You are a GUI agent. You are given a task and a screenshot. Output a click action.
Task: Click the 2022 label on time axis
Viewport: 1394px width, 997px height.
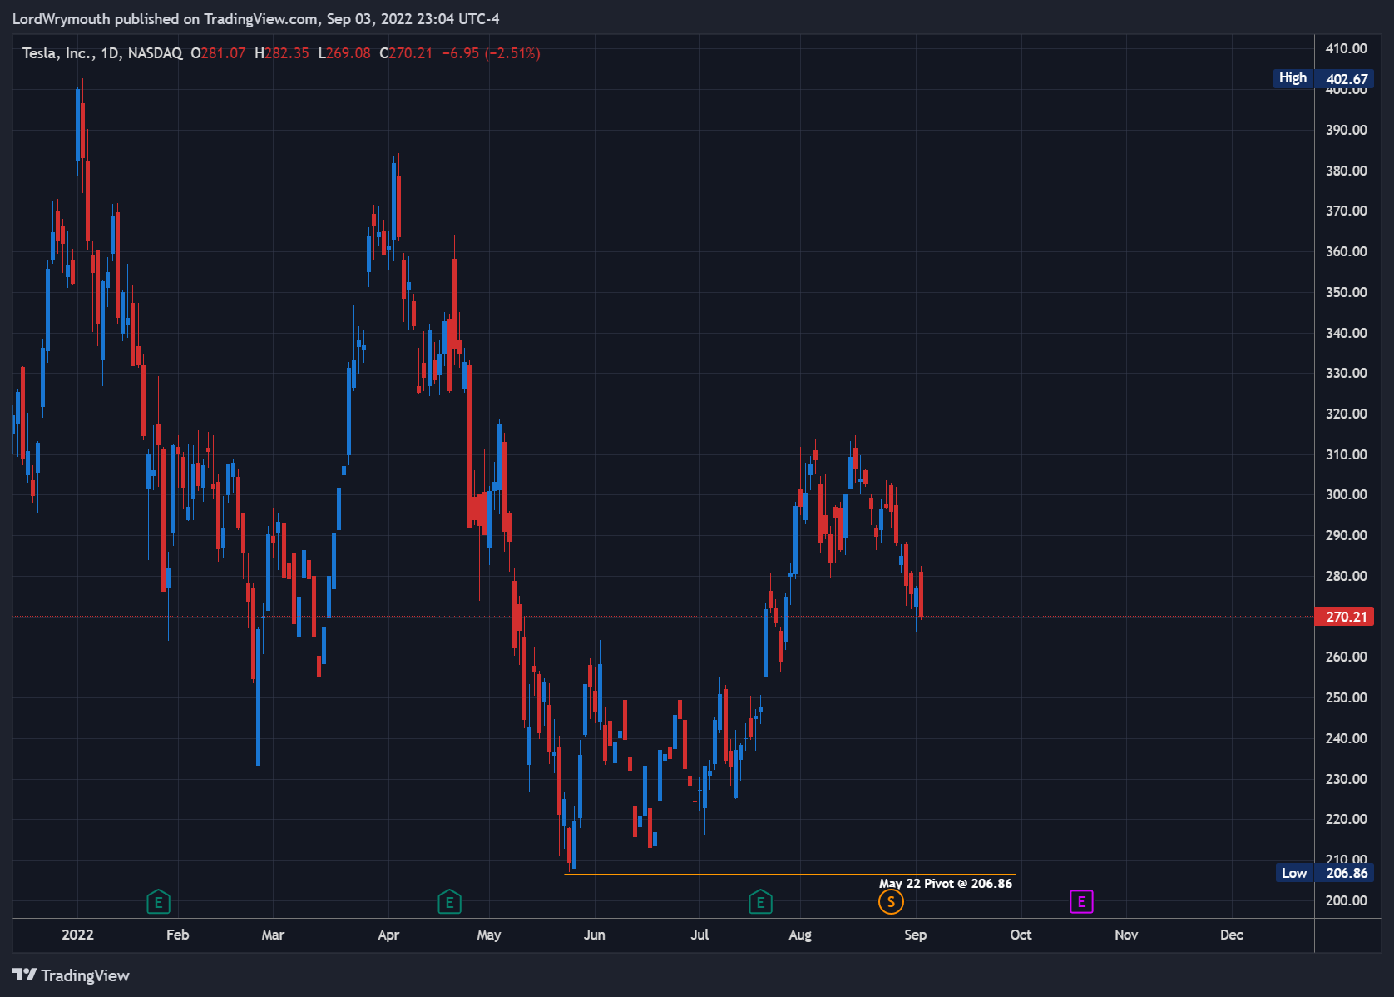(x=77, y=935)
